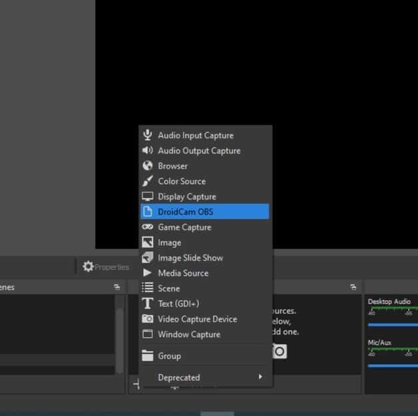Click the gear icon next to Properties
The height and width of the screenshot is (416, 418).
click(88, 266)
